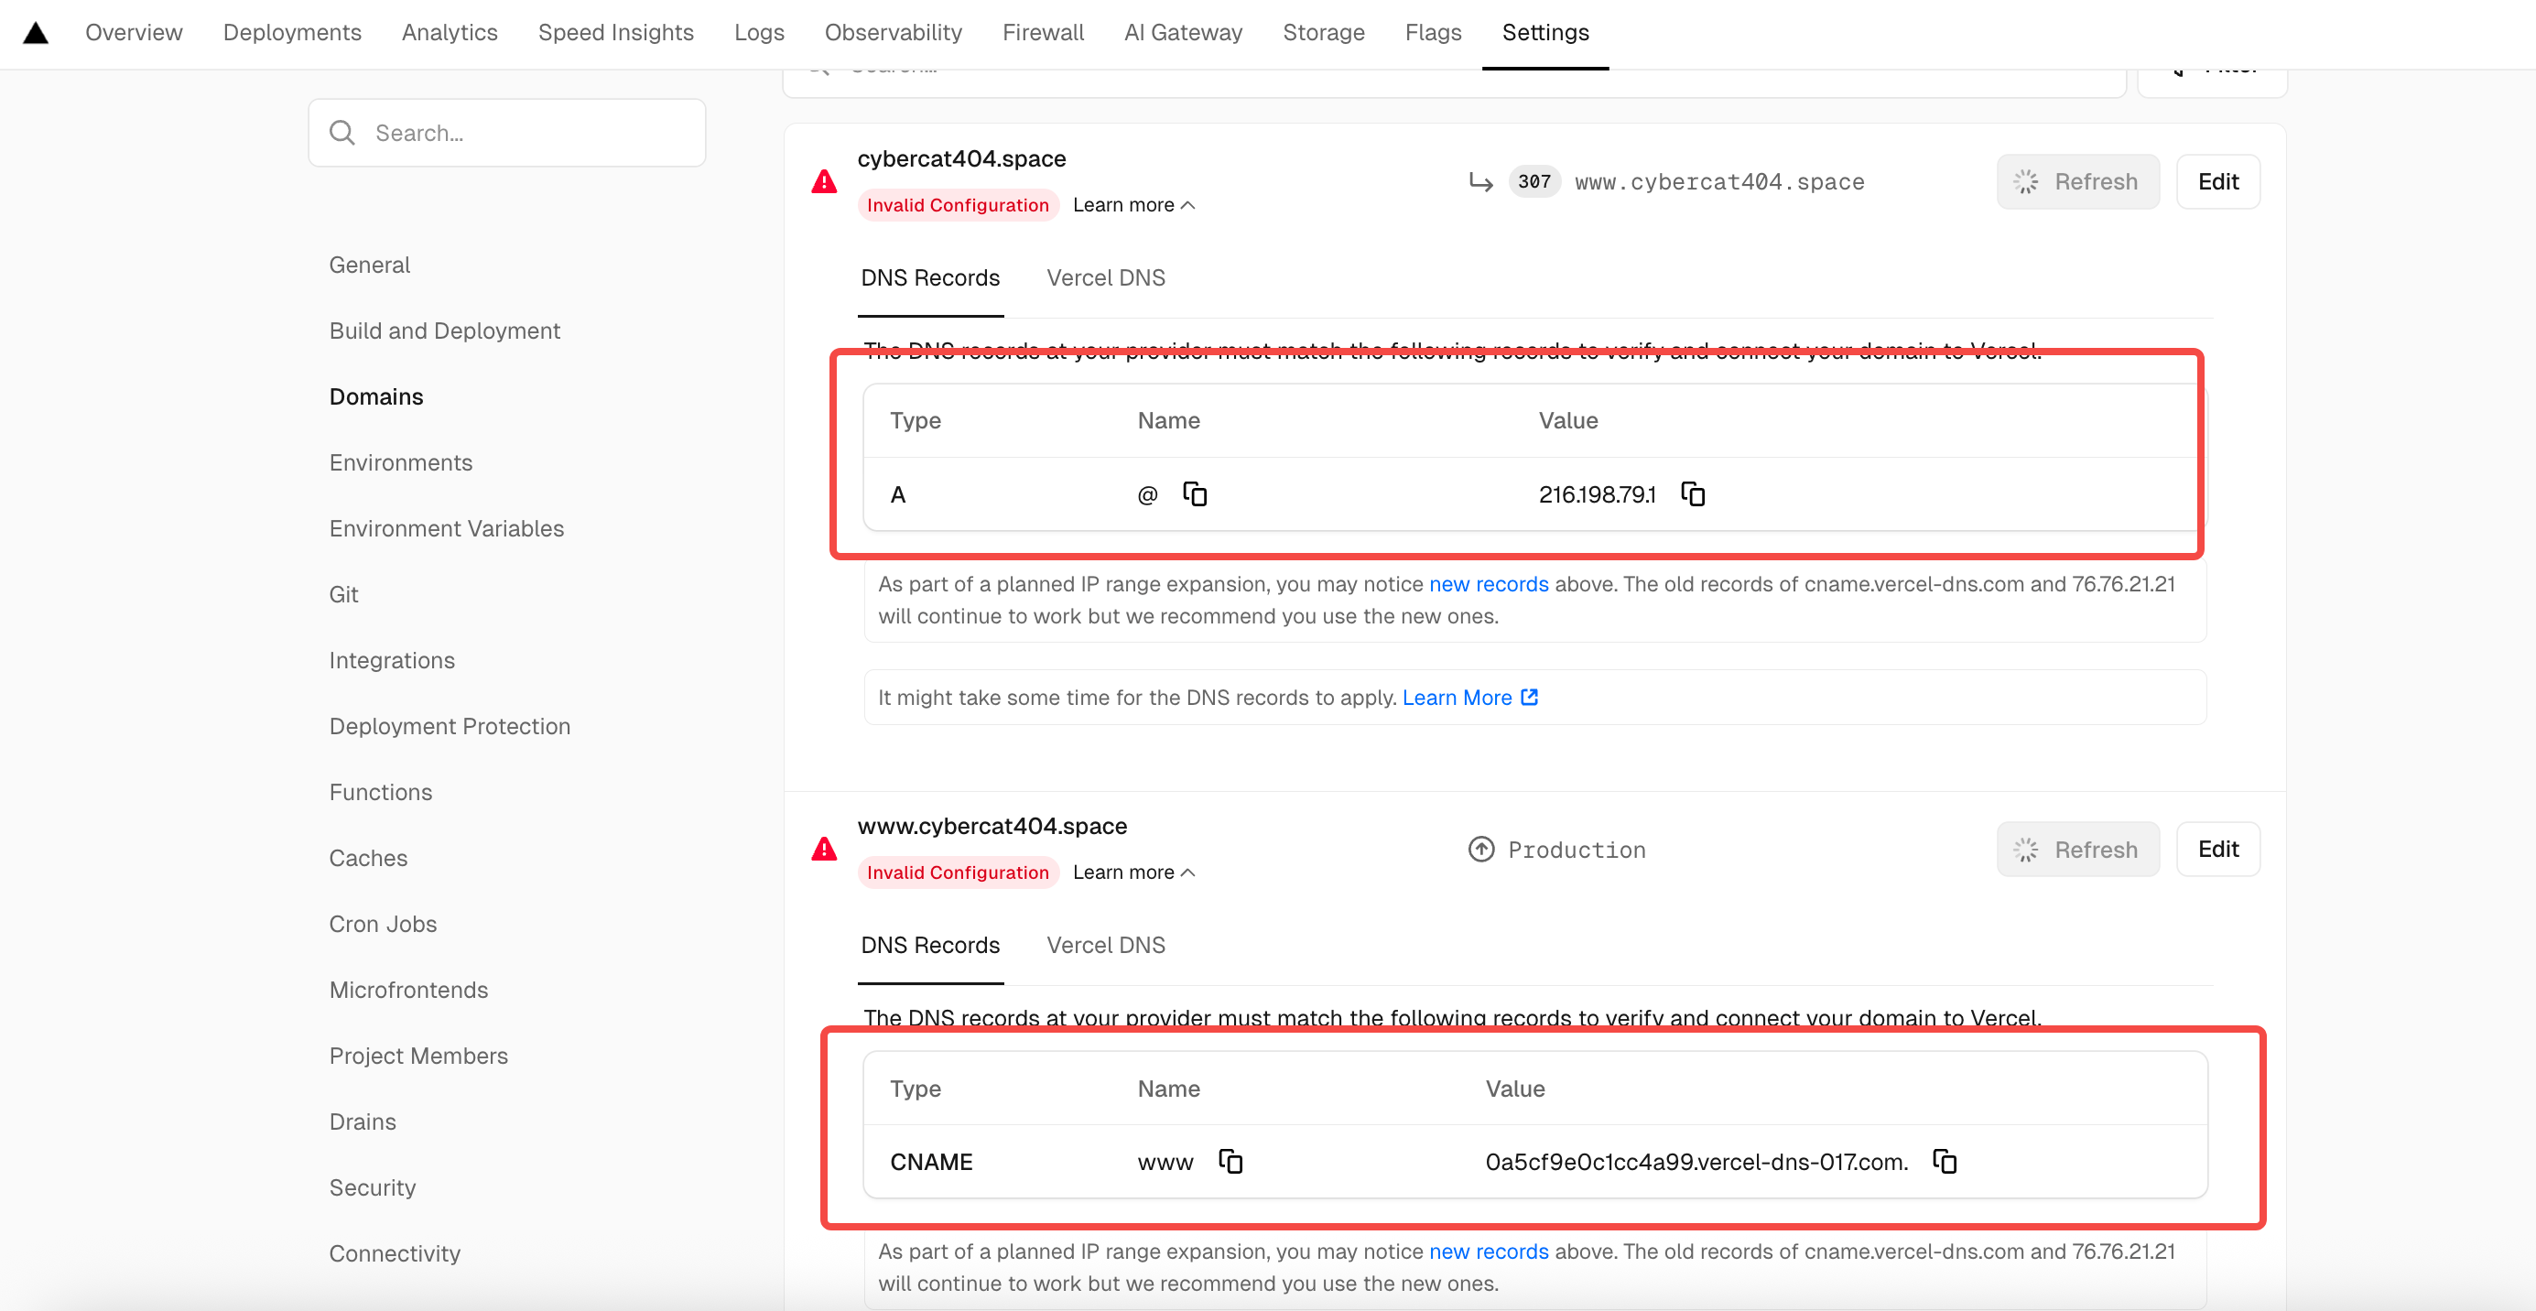The height and width of the screenshot is (1311, 2536).
Task: Copy the 216.198.79.1 value
Action: [x=1692, y=494]
